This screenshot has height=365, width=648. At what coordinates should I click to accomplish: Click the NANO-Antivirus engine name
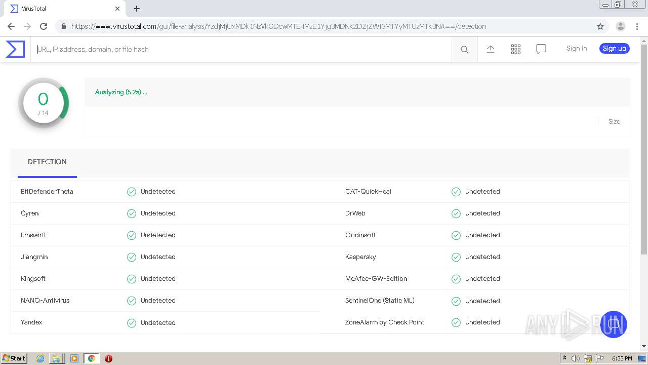(x=45, y=301)
